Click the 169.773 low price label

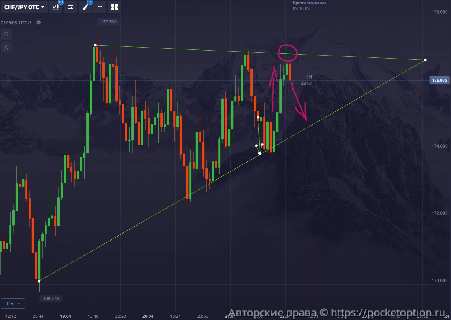tap(51, 299)
